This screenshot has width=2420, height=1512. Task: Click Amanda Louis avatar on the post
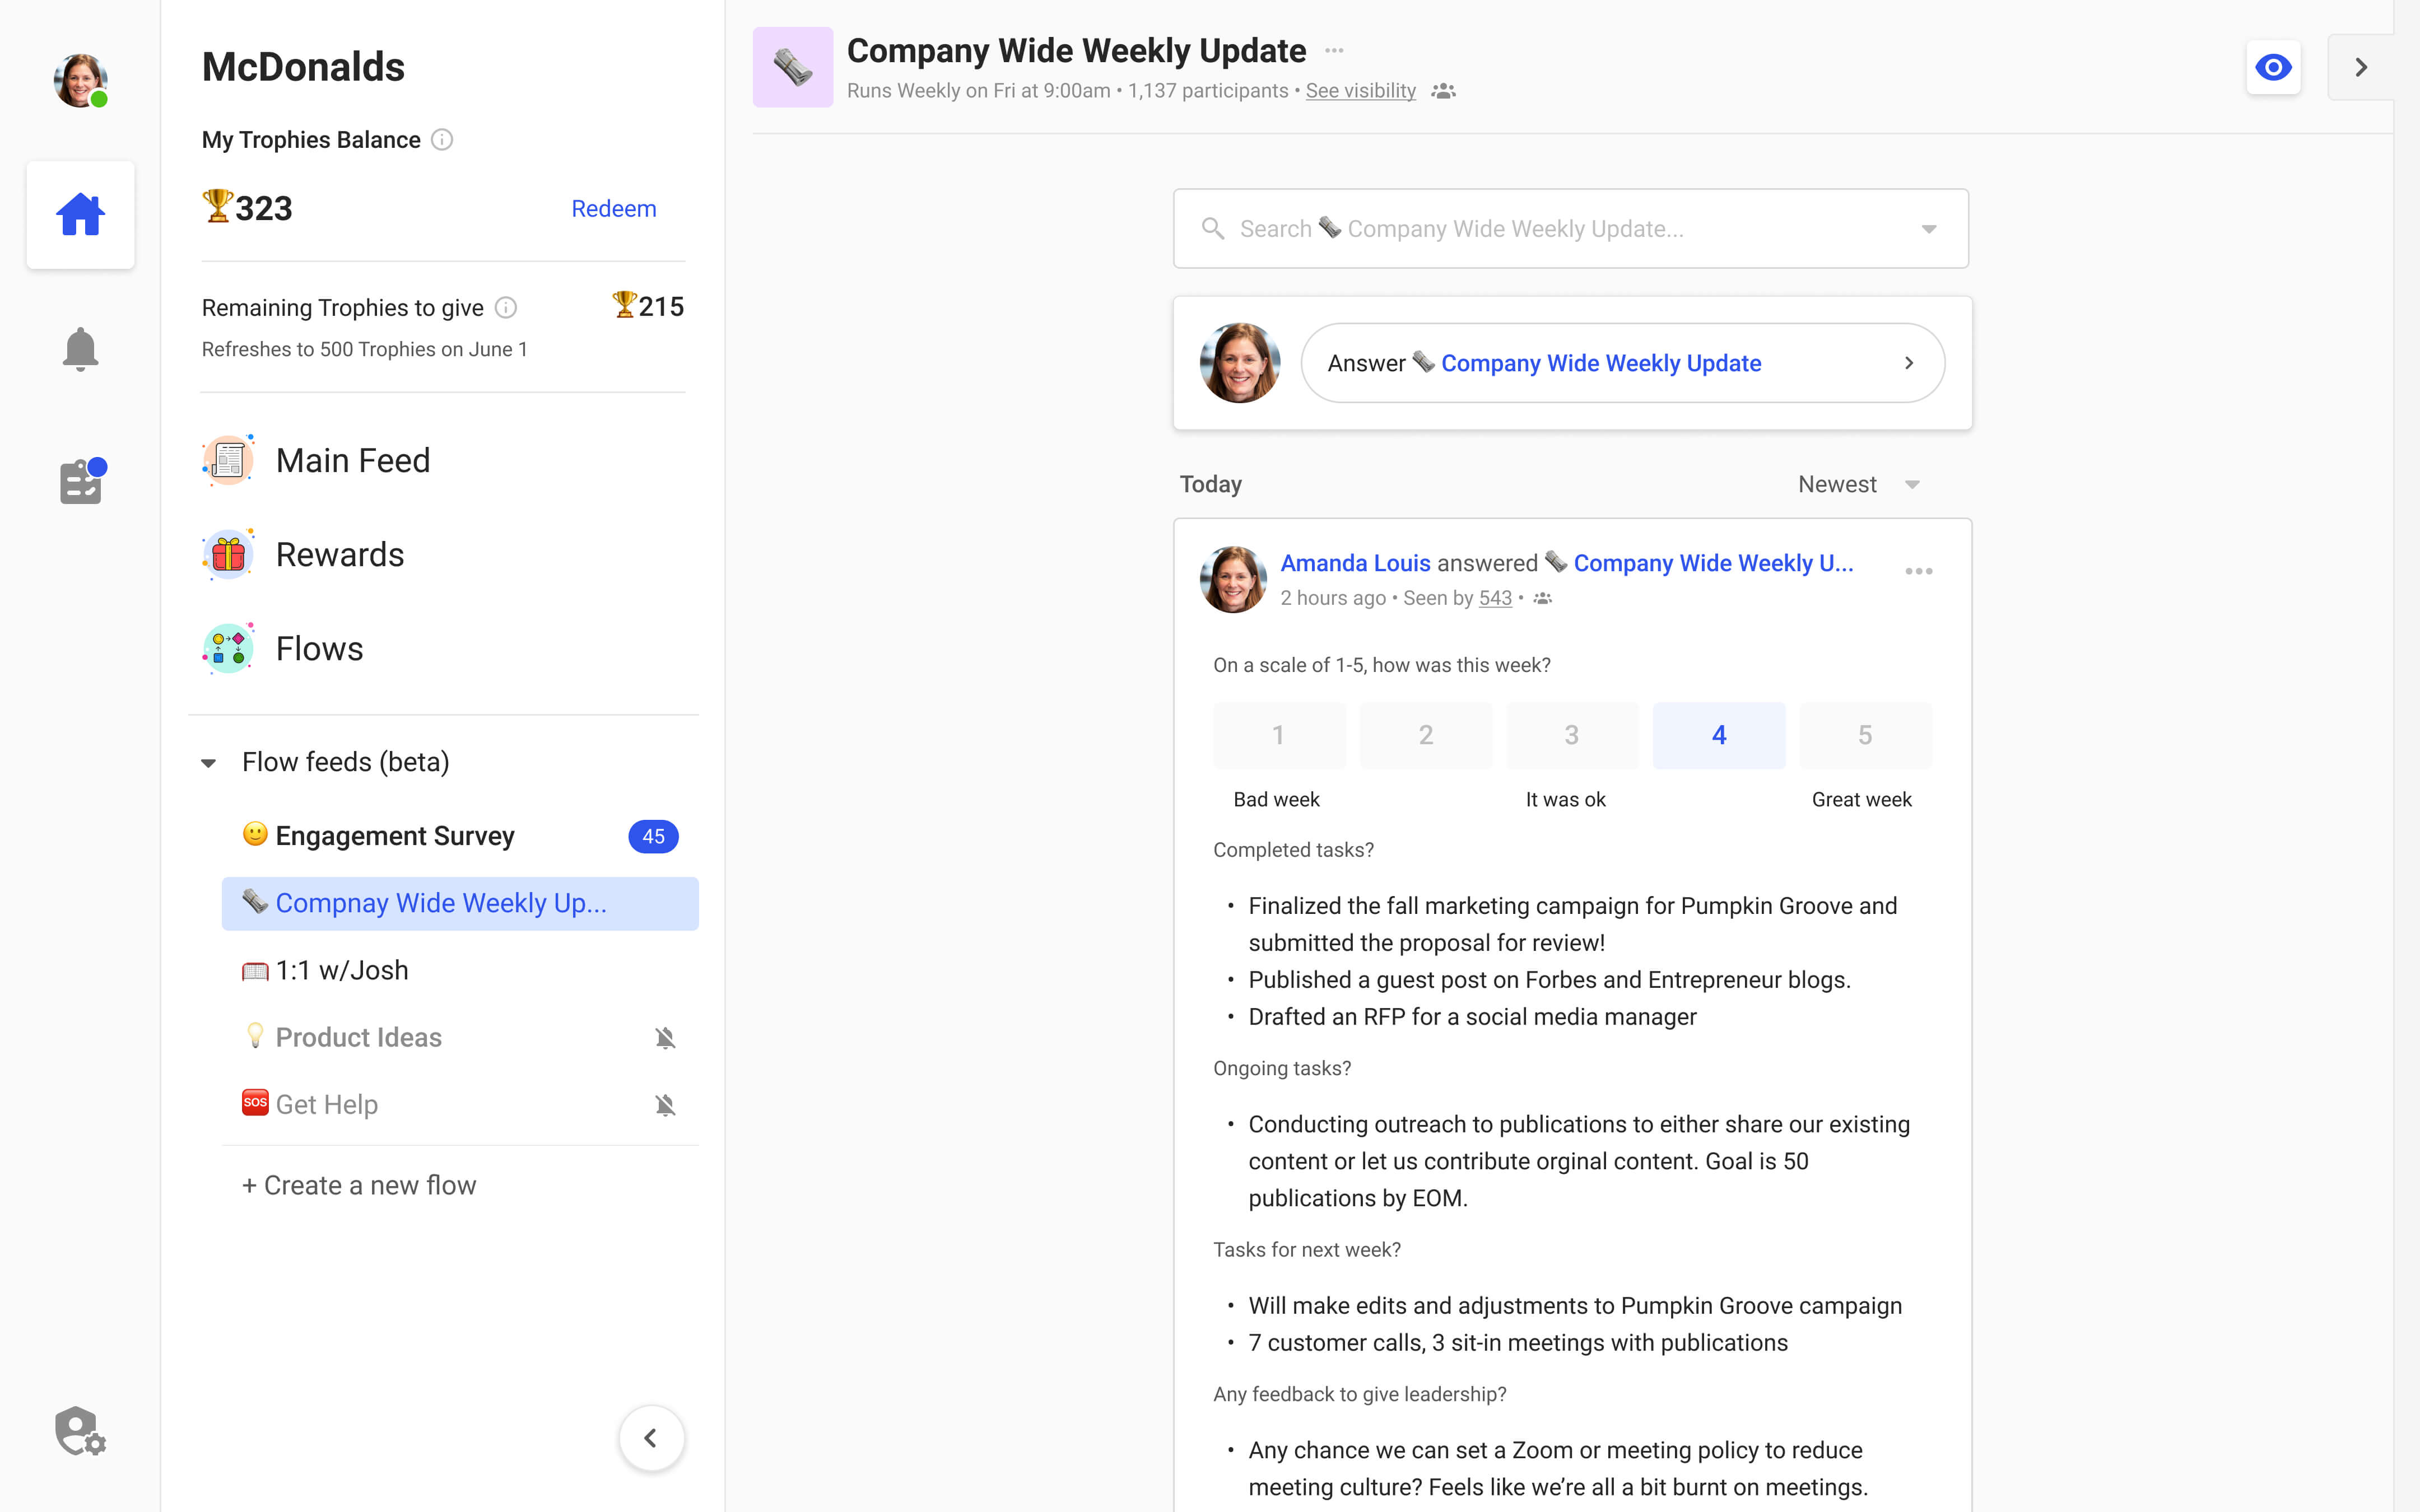pyautogui.click(x=1233, y=579)
